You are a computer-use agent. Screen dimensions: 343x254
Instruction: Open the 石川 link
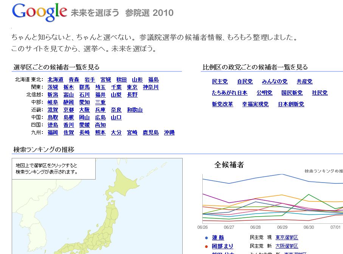click(84, 94)
